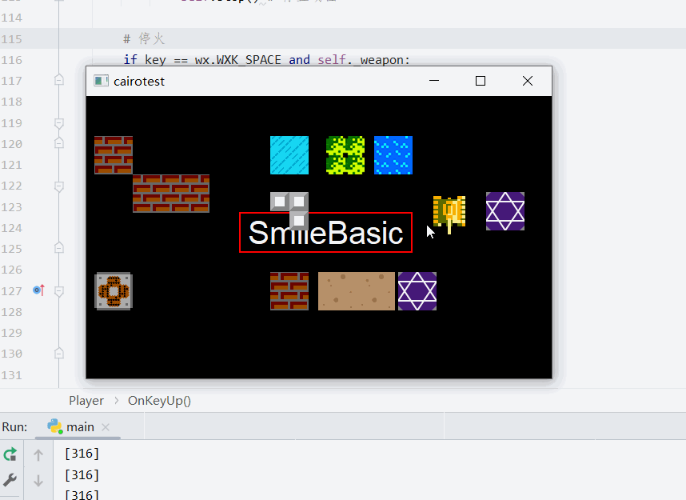Viewport: 686px width, 500px height.
Task: Close the cairotest window
Action: click(528, 81)
